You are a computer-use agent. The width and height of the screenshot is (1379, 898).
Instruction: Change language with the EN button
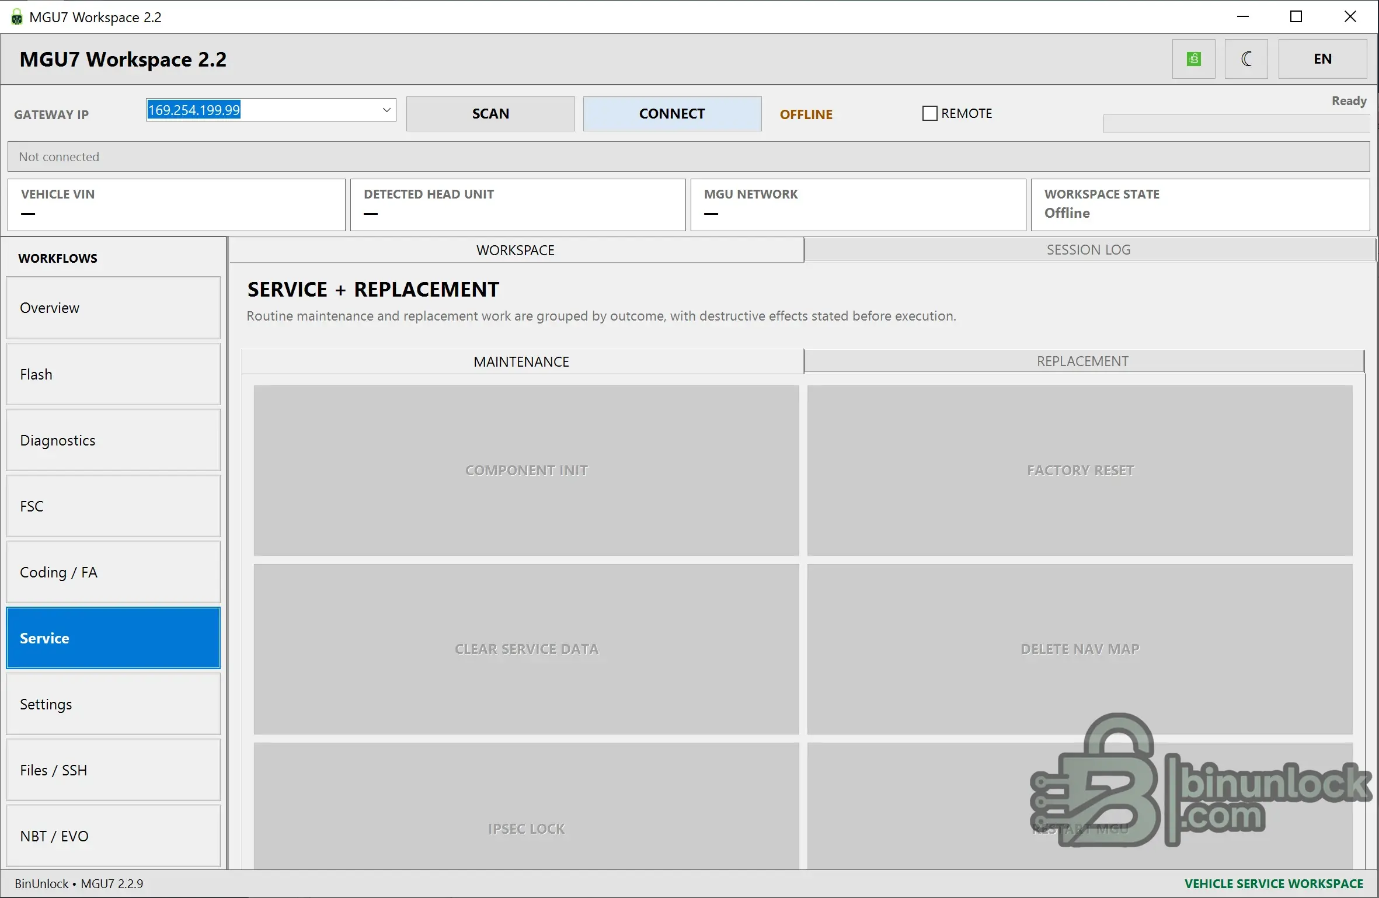click(1322, 59)
